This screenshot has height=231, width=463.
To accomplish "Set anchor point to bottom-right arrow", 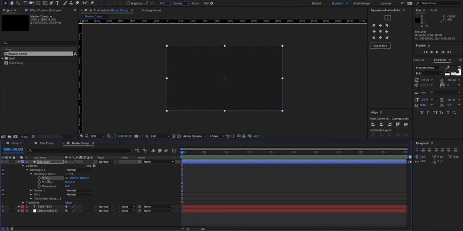I will tap(386, 37).
